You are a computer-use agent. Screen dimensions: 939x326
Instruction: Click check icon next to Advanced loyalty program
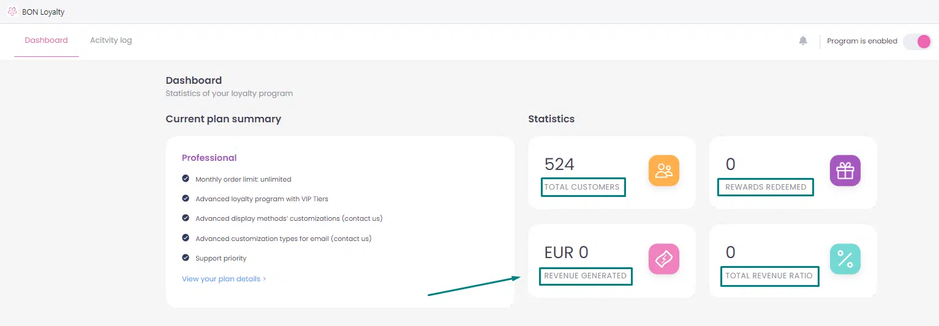(x=186, y=198)
